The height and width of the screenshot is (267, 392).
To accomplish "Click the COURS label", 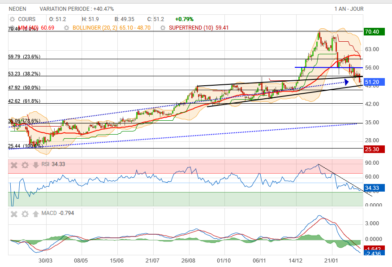I will coord(27,19).
